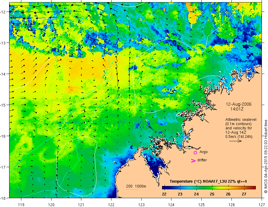Click the magenta Argo circle legend symbol

tap(195, 153)
